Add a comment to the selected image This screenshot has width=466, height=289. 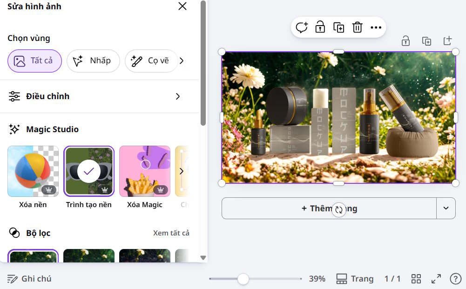click(302, 27)
